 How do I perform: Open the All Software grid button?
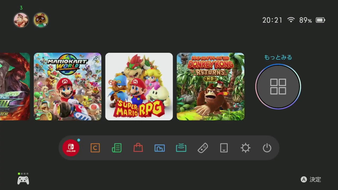(278, 87)
